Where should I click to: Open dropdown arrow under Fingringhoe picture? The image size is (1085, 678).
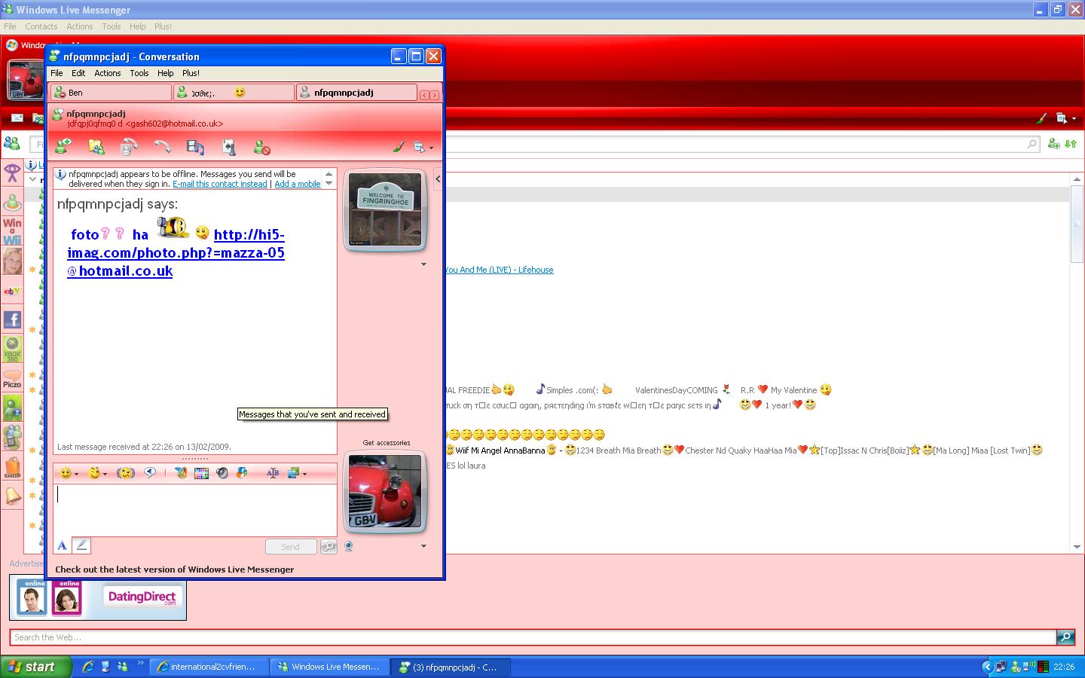tap(423, 264)
